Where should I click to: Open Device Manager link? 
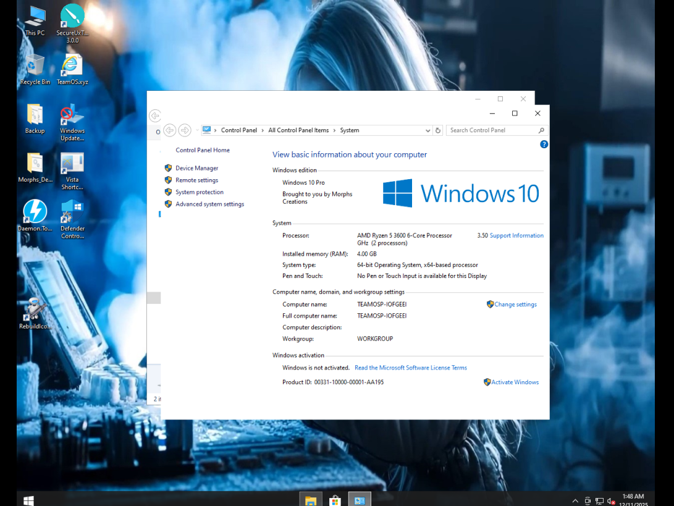point(197,168)
